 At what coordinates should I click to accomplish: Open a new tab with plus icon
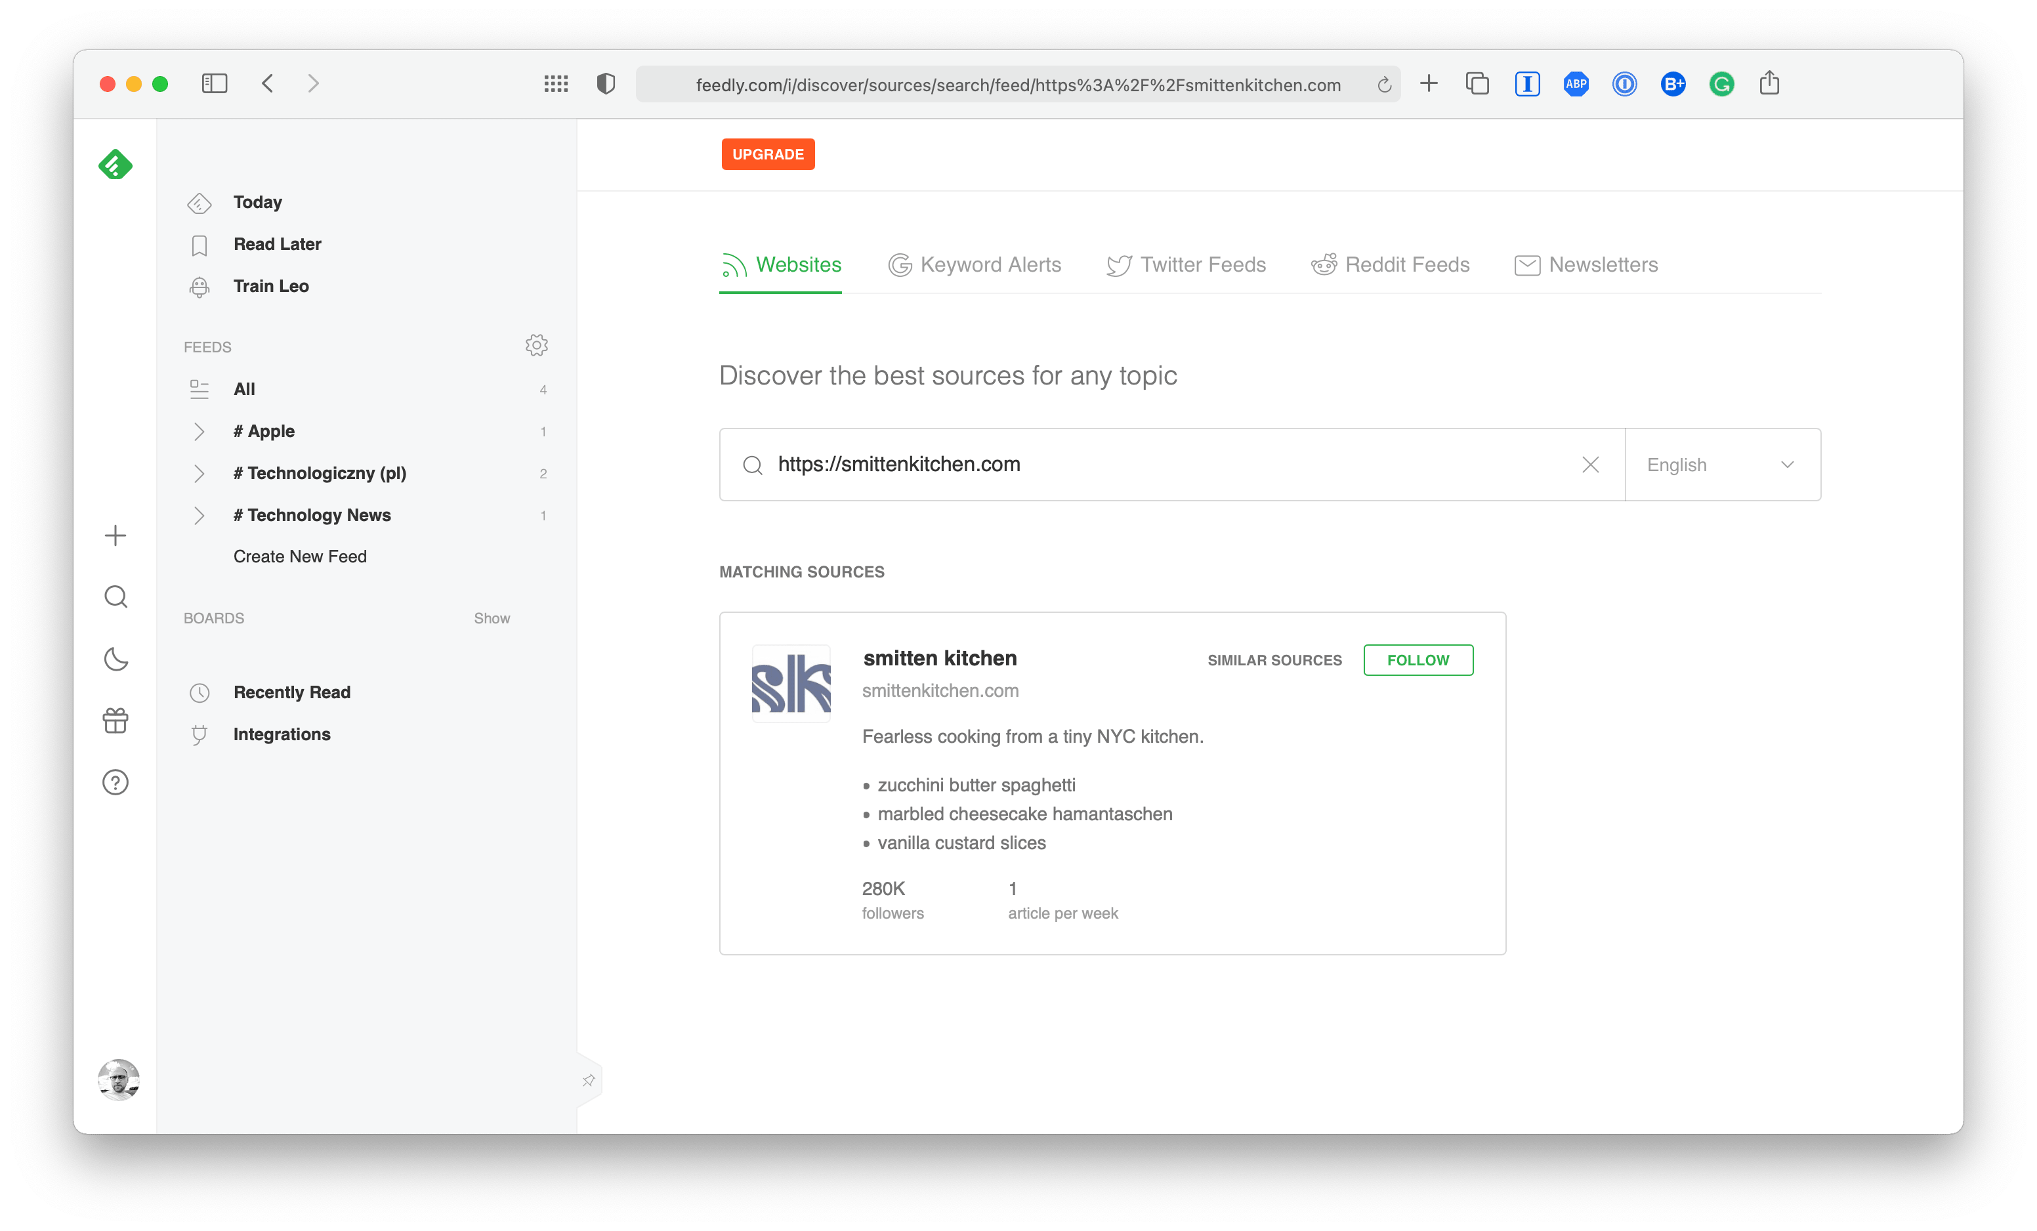(1429, 83)
